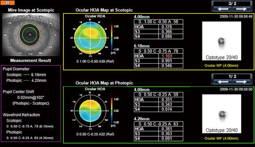
Task: Click the red HOA value 1.169
Action: tap(167, 56)
